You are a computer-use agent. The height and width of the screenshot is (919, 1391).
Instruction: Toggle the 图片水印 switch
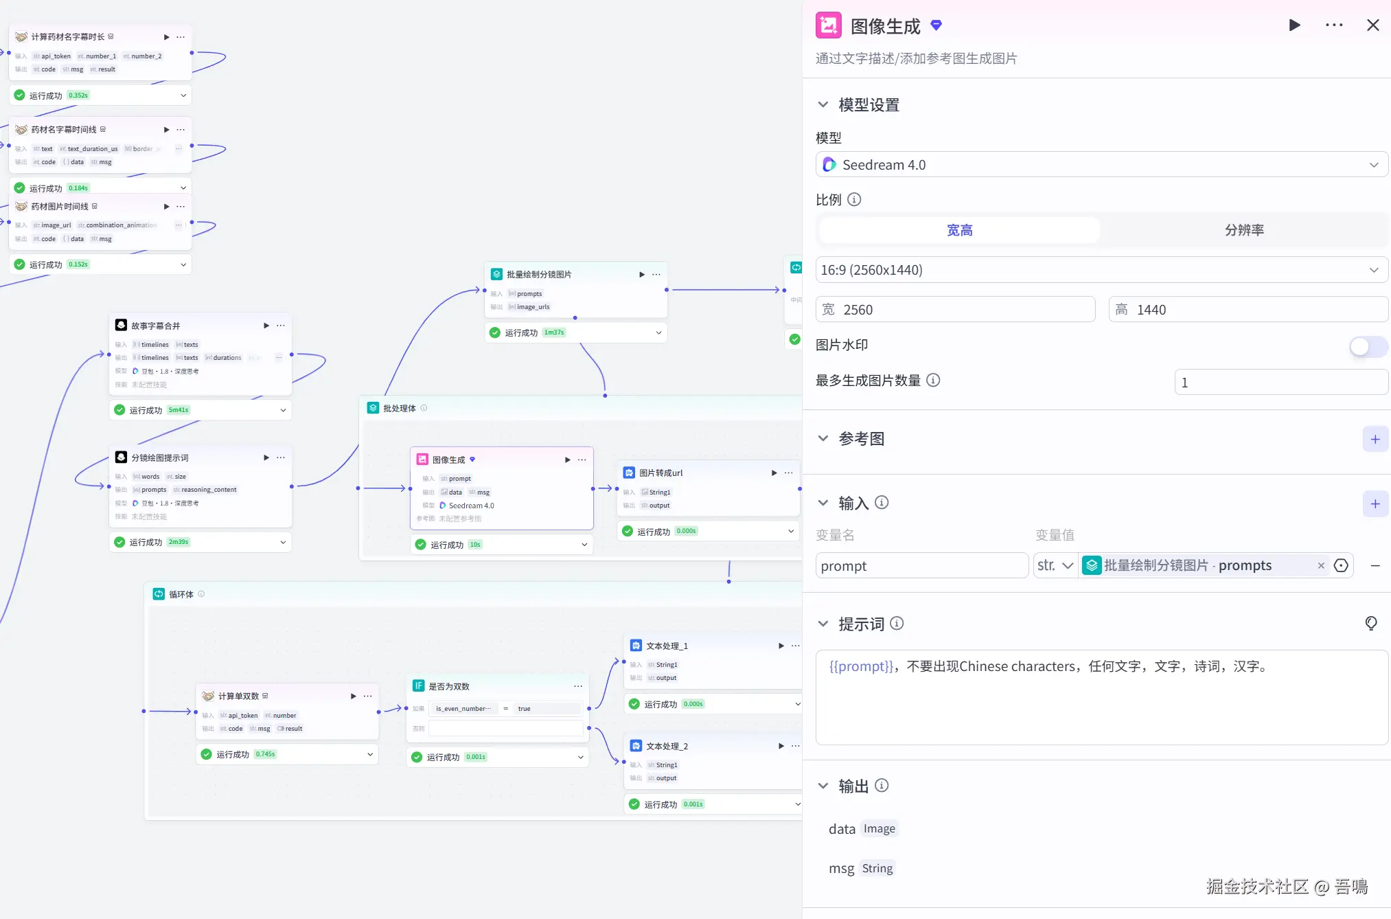coord(1368,347)
